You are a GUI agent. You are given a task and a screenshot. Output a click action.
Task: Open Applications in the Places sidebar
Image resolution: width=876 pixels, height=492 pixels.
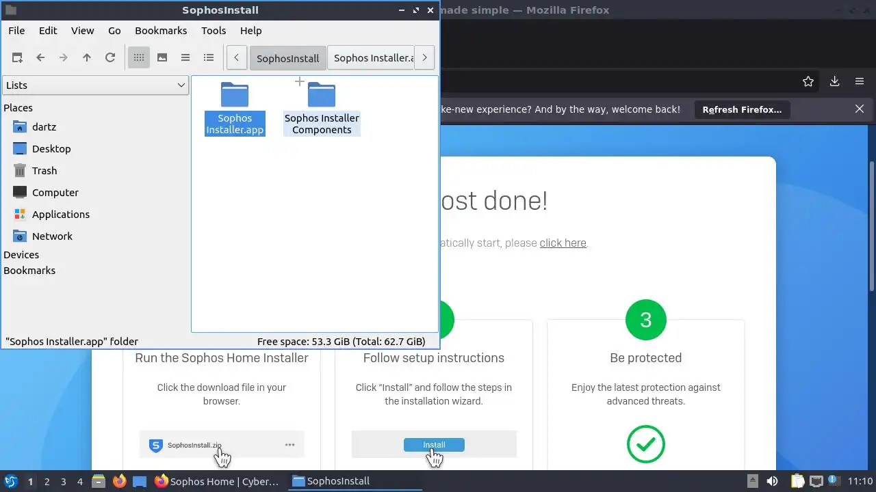coord(61,215)
